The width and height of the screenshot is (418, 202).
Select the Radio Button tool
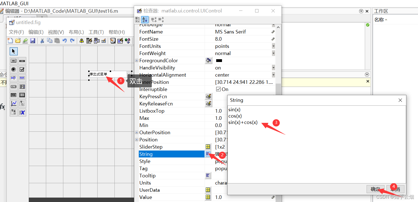[13, 69]
